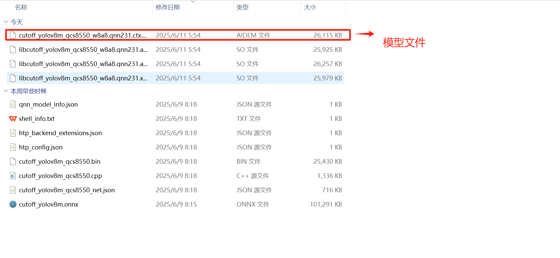Click the 25,925 KB size cell
Image resolution: width=560 pixels, height=258 pixels.
(328, 49)
